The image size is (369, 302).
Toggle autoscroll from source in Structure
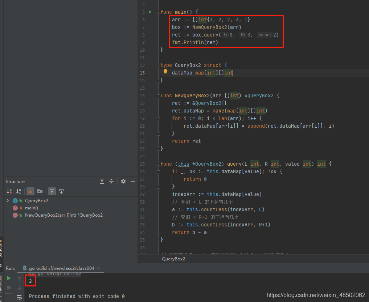(x=61, y=191)
